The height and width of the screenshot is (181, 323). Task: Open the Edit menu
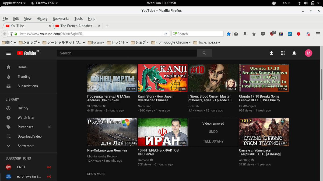click(x=16, y=19)
